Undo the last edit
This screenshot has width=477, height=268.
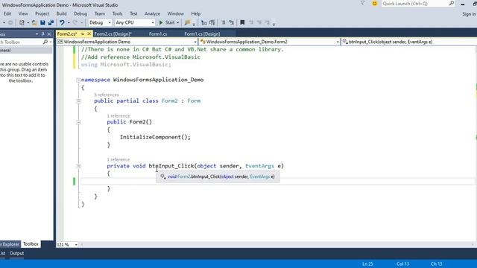pos(62,22)
